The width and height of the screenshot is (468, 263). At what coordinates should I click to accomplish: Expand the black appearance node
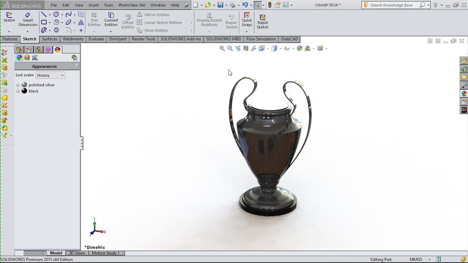tap(18, 91)
